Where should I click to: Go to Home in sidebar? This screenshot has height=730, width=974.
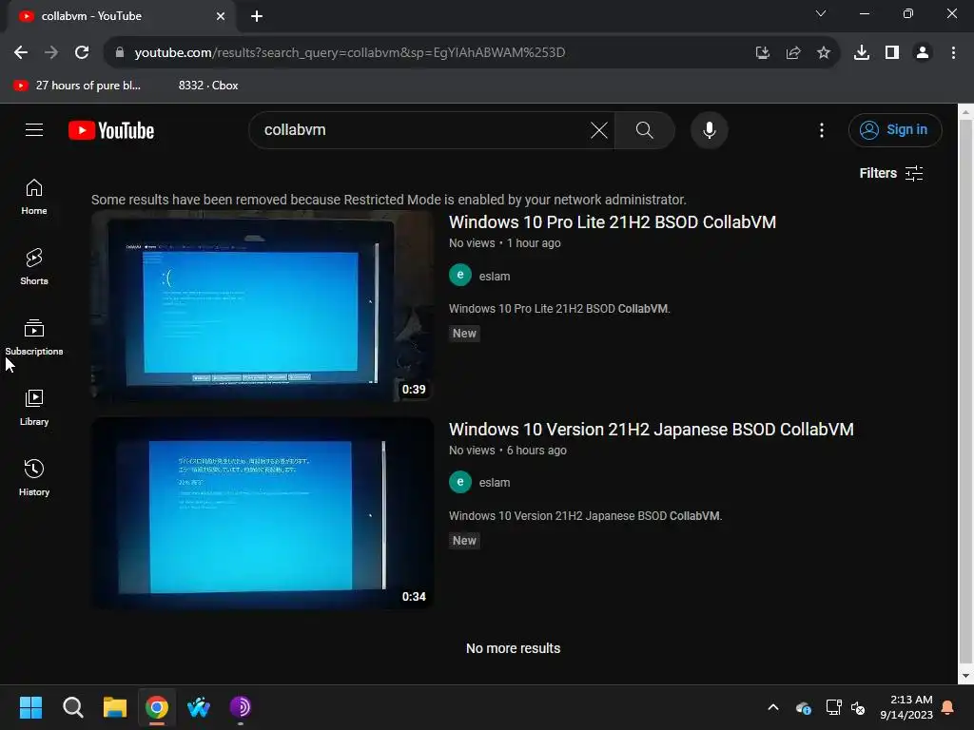point(34,197)
